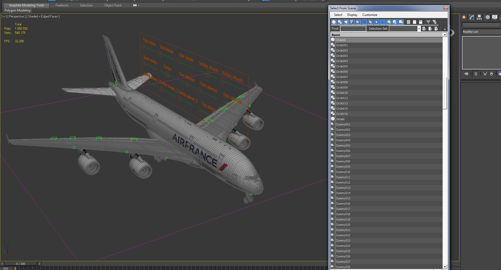
Task: Toggle Show End Result icon below modifier stack
Action: point(476,74)
